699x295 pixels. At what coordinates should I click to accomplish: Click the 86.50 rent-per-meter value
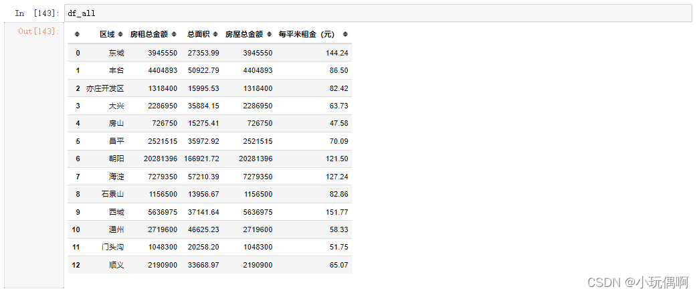point(339,70)
